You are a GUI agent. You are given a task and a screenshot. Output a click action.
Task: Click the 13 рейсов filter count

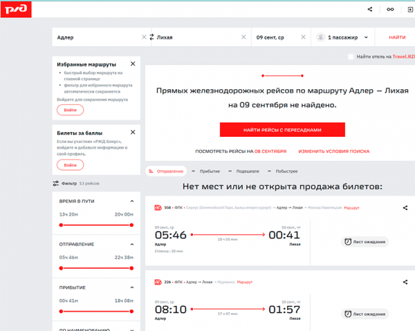[x=89, y=184]
